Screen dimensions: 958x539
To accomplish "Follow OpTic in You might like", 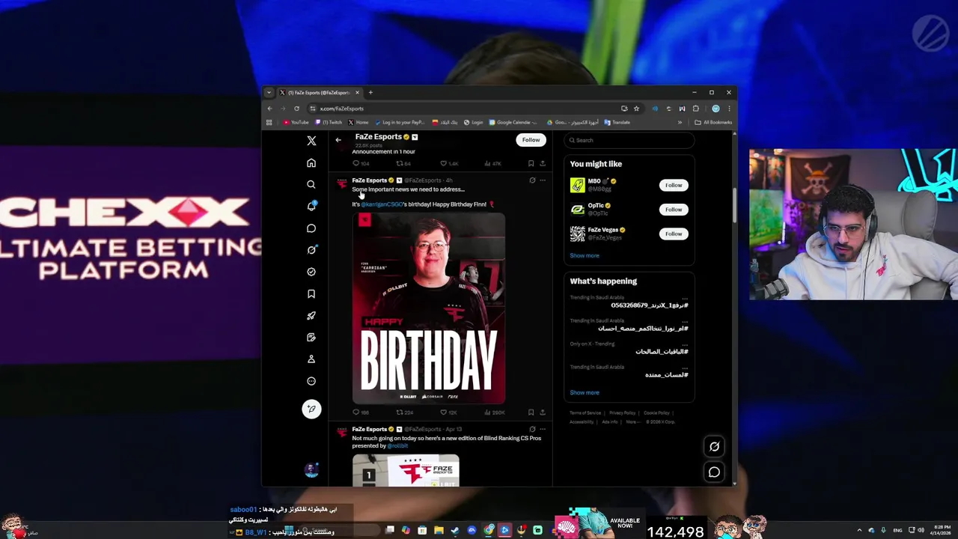I will tap(674, 210).
